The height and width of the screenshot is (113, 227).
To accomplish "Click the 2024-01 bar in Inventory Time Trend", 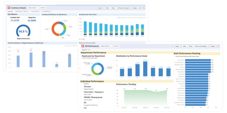I will [85, 28].
